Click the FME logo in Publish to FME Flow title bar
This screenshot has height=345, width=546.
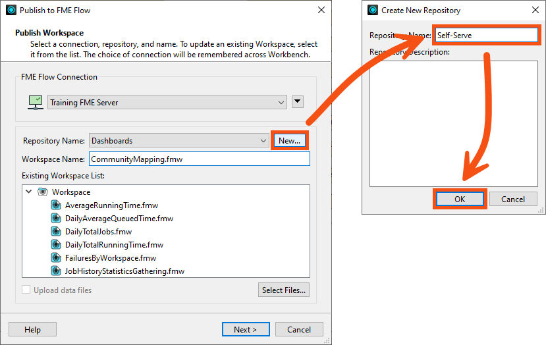pyautogui.click(x=11, y=10)
